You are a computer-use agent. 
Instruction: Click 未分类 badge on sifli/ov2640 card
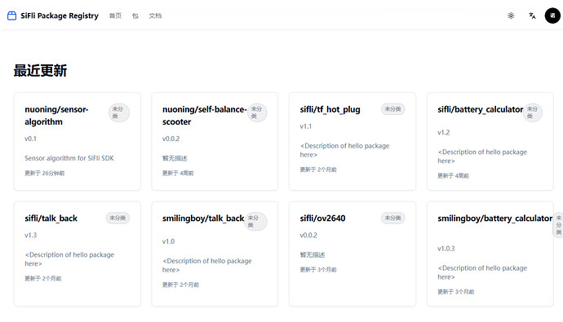(x=392, y=218)
